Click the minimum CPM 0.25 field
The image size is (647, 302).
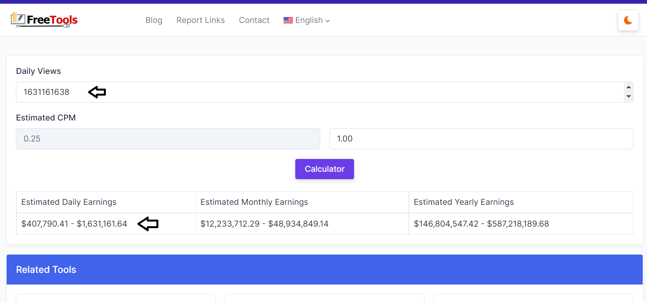[x=168, y=139]
